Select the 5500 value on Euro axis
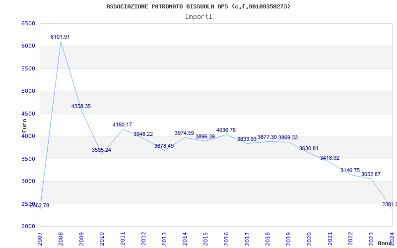The image size is (397, 248). coord(28,68)
